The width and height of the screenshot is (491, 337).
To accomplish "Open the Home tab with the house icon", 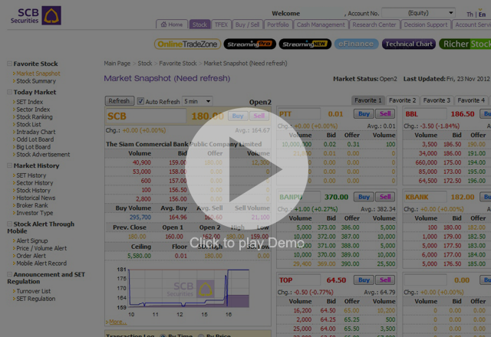I will click(x=172, y=25).
